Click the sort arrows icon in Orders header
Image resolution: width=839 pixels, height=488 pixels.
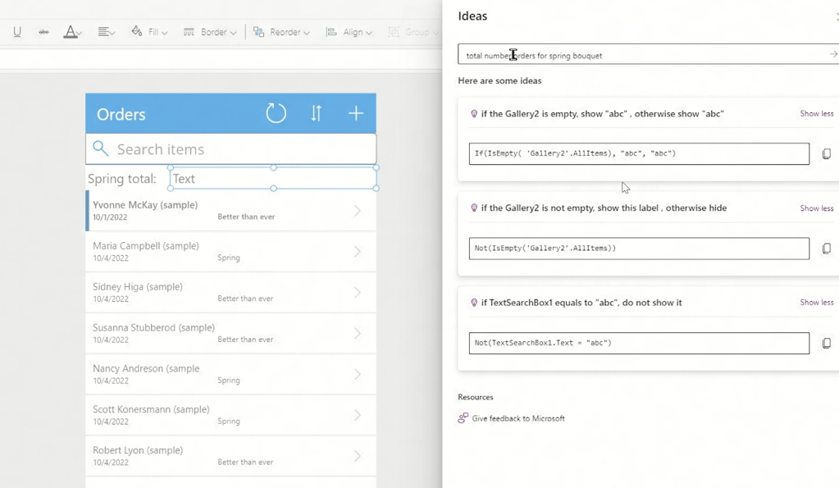tap(317, 113)
